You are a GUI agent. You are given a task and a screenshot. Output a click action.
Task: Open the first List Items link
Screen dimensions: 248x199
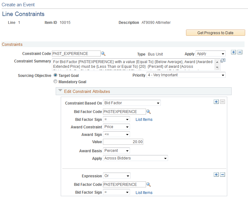tap(144, 120)
